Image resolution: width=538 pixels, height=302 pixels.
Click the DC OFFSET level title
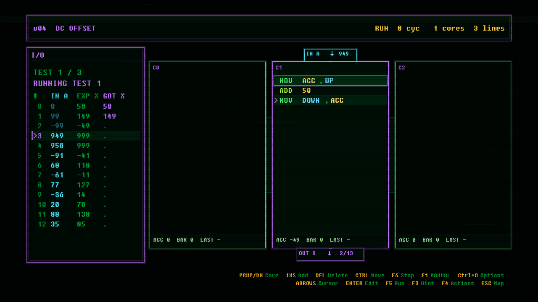[x=76, y=29]
